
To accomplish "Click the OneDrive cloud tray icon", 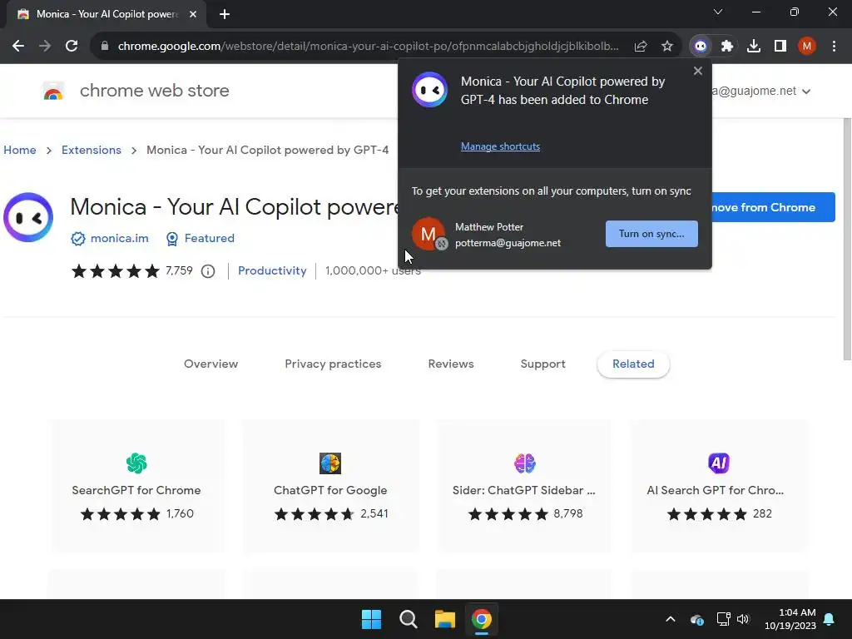I will click(x=697, y=619).
